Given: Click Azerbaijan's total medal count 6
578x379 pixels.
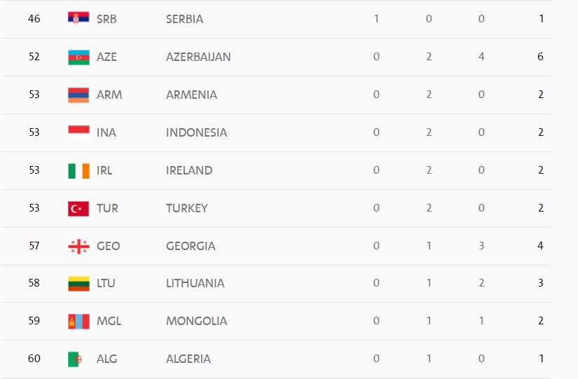Looking at the screenshot, I should pyautogui.click(x=541, y=57).
